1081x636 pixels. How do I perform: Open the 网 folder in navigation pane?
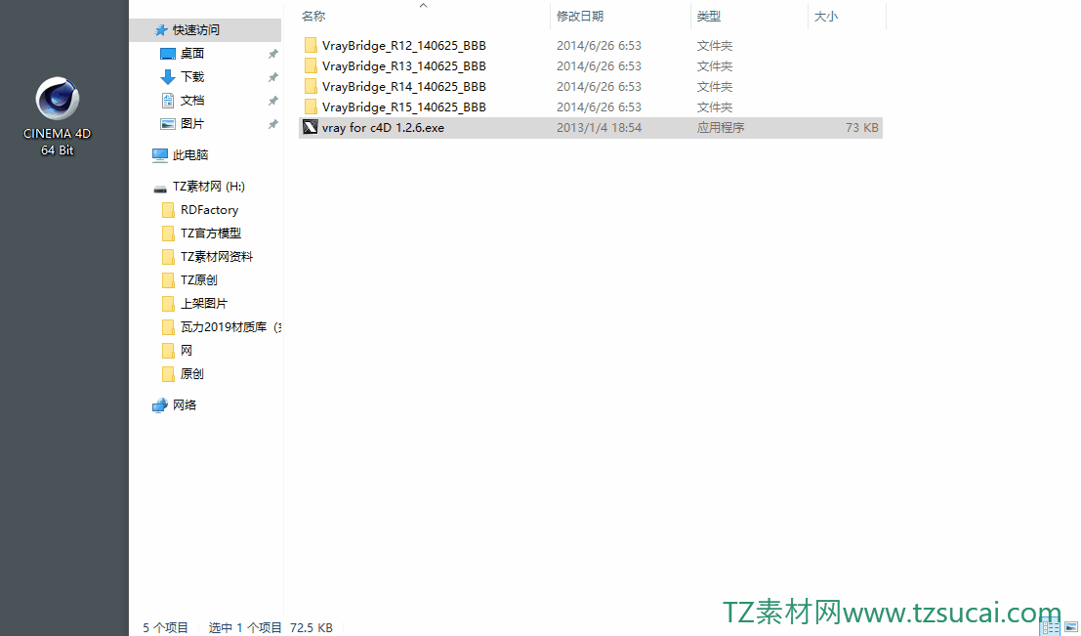point(187,351)
